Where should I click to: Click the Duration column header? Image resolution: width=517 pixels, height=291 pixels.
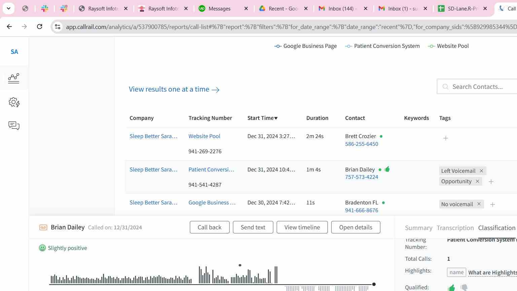[x=317, y=118]
